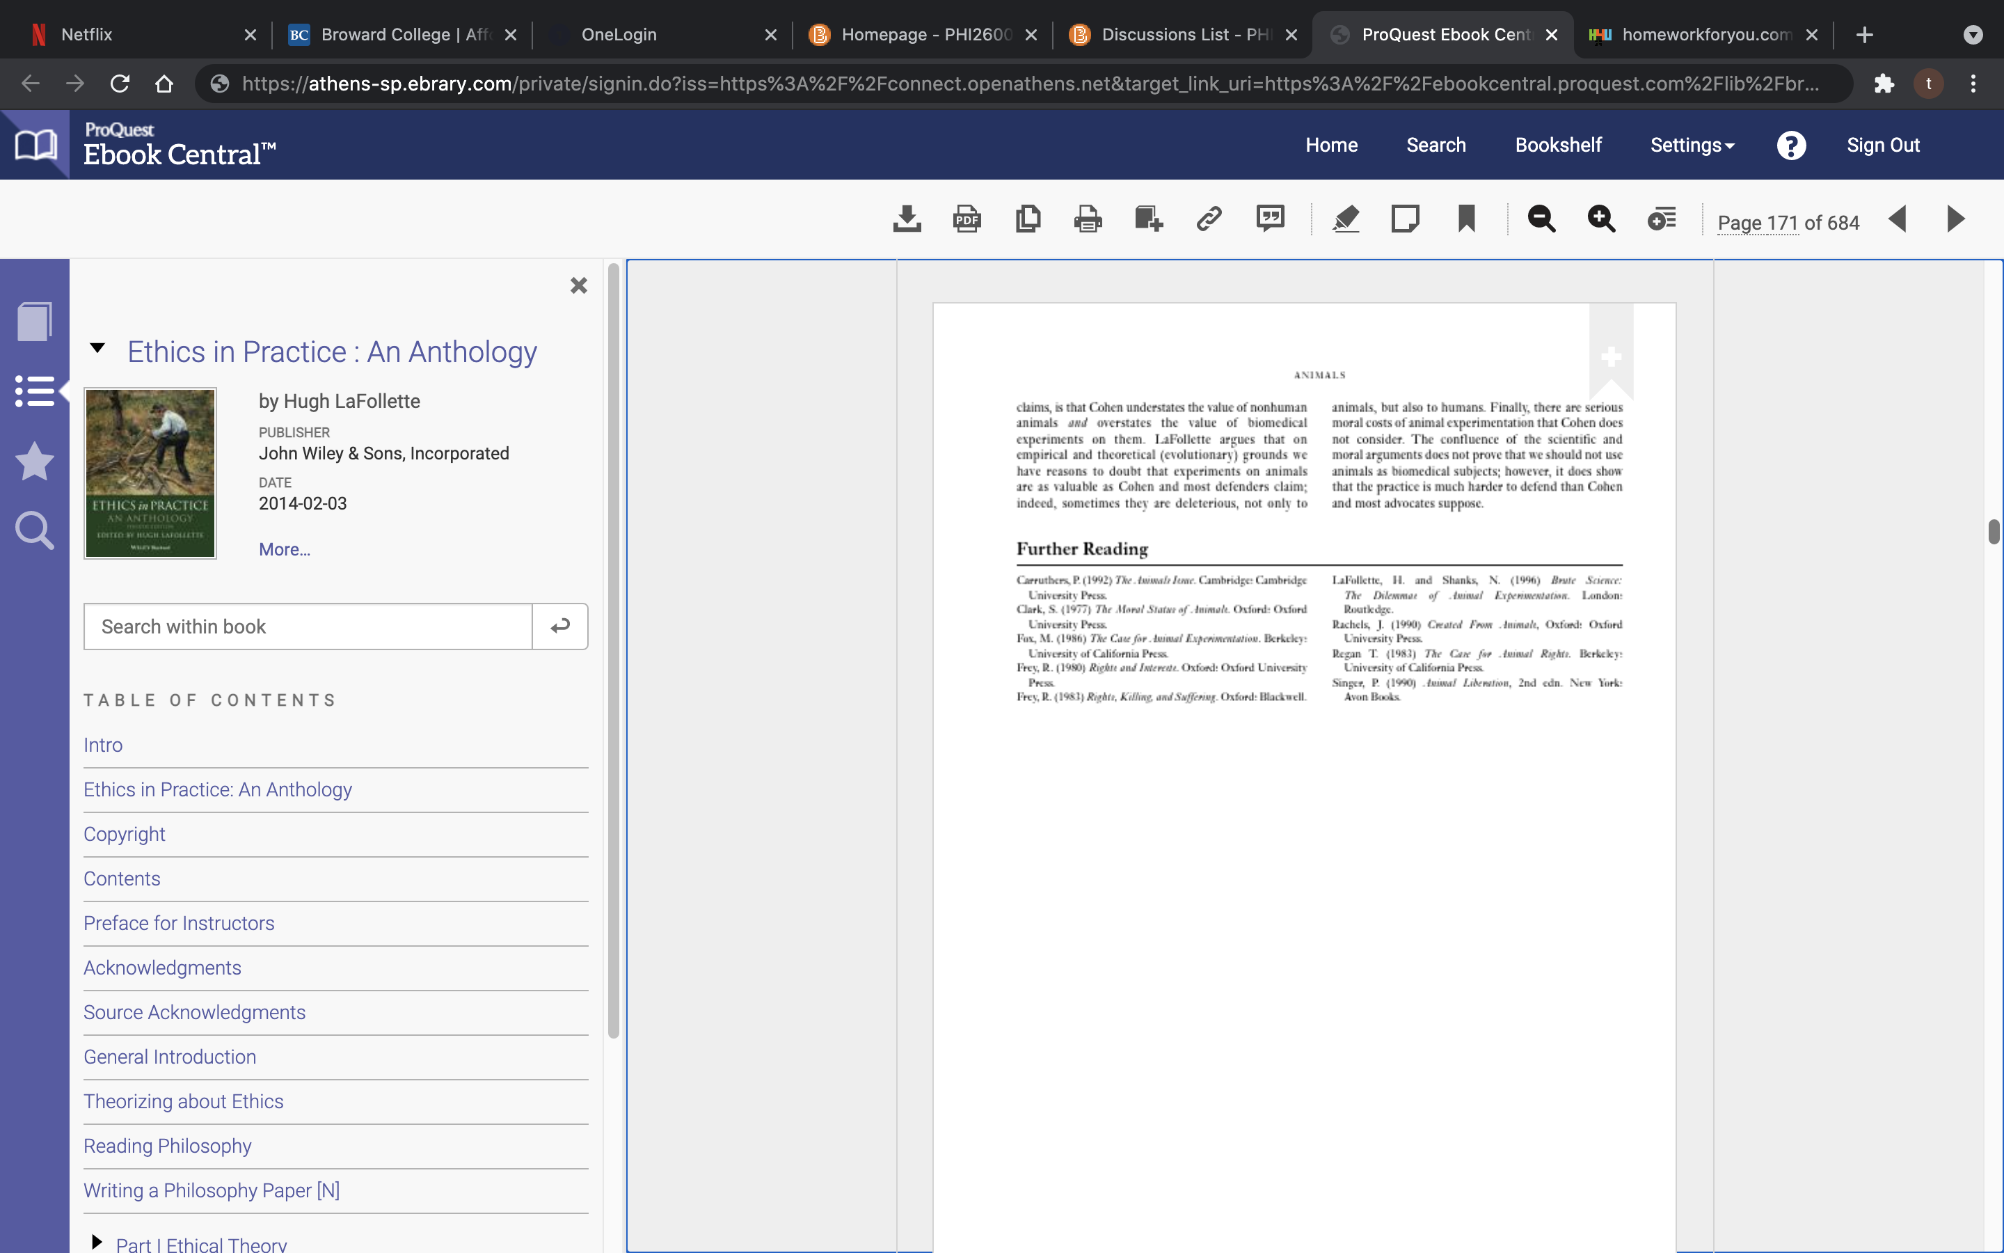Image resolution: width=2004 pixels, height=1253 pixels.
Task: Open General Introduction entry
Action: (170, 1057)
